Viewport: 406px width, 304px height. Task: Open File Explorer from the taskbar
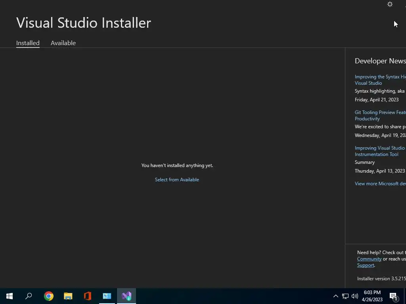coord(68,296)
